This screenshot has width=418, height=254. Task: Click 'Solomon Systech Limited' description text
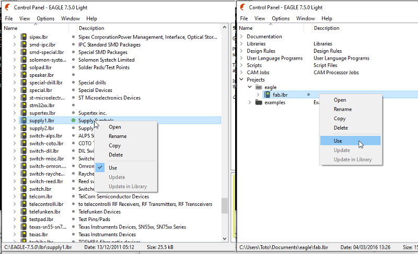[107, 60]
